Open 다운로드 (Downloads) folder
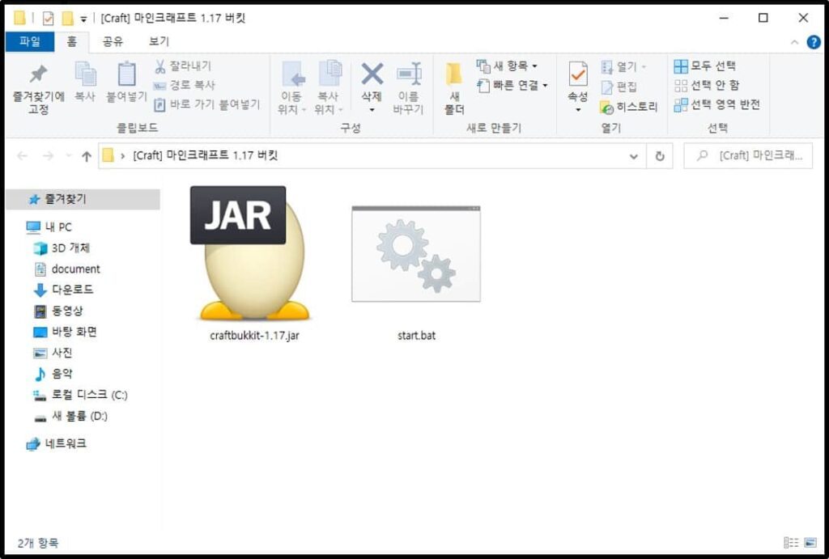This screenshot has width=829, height=559. tap(63, 290)
